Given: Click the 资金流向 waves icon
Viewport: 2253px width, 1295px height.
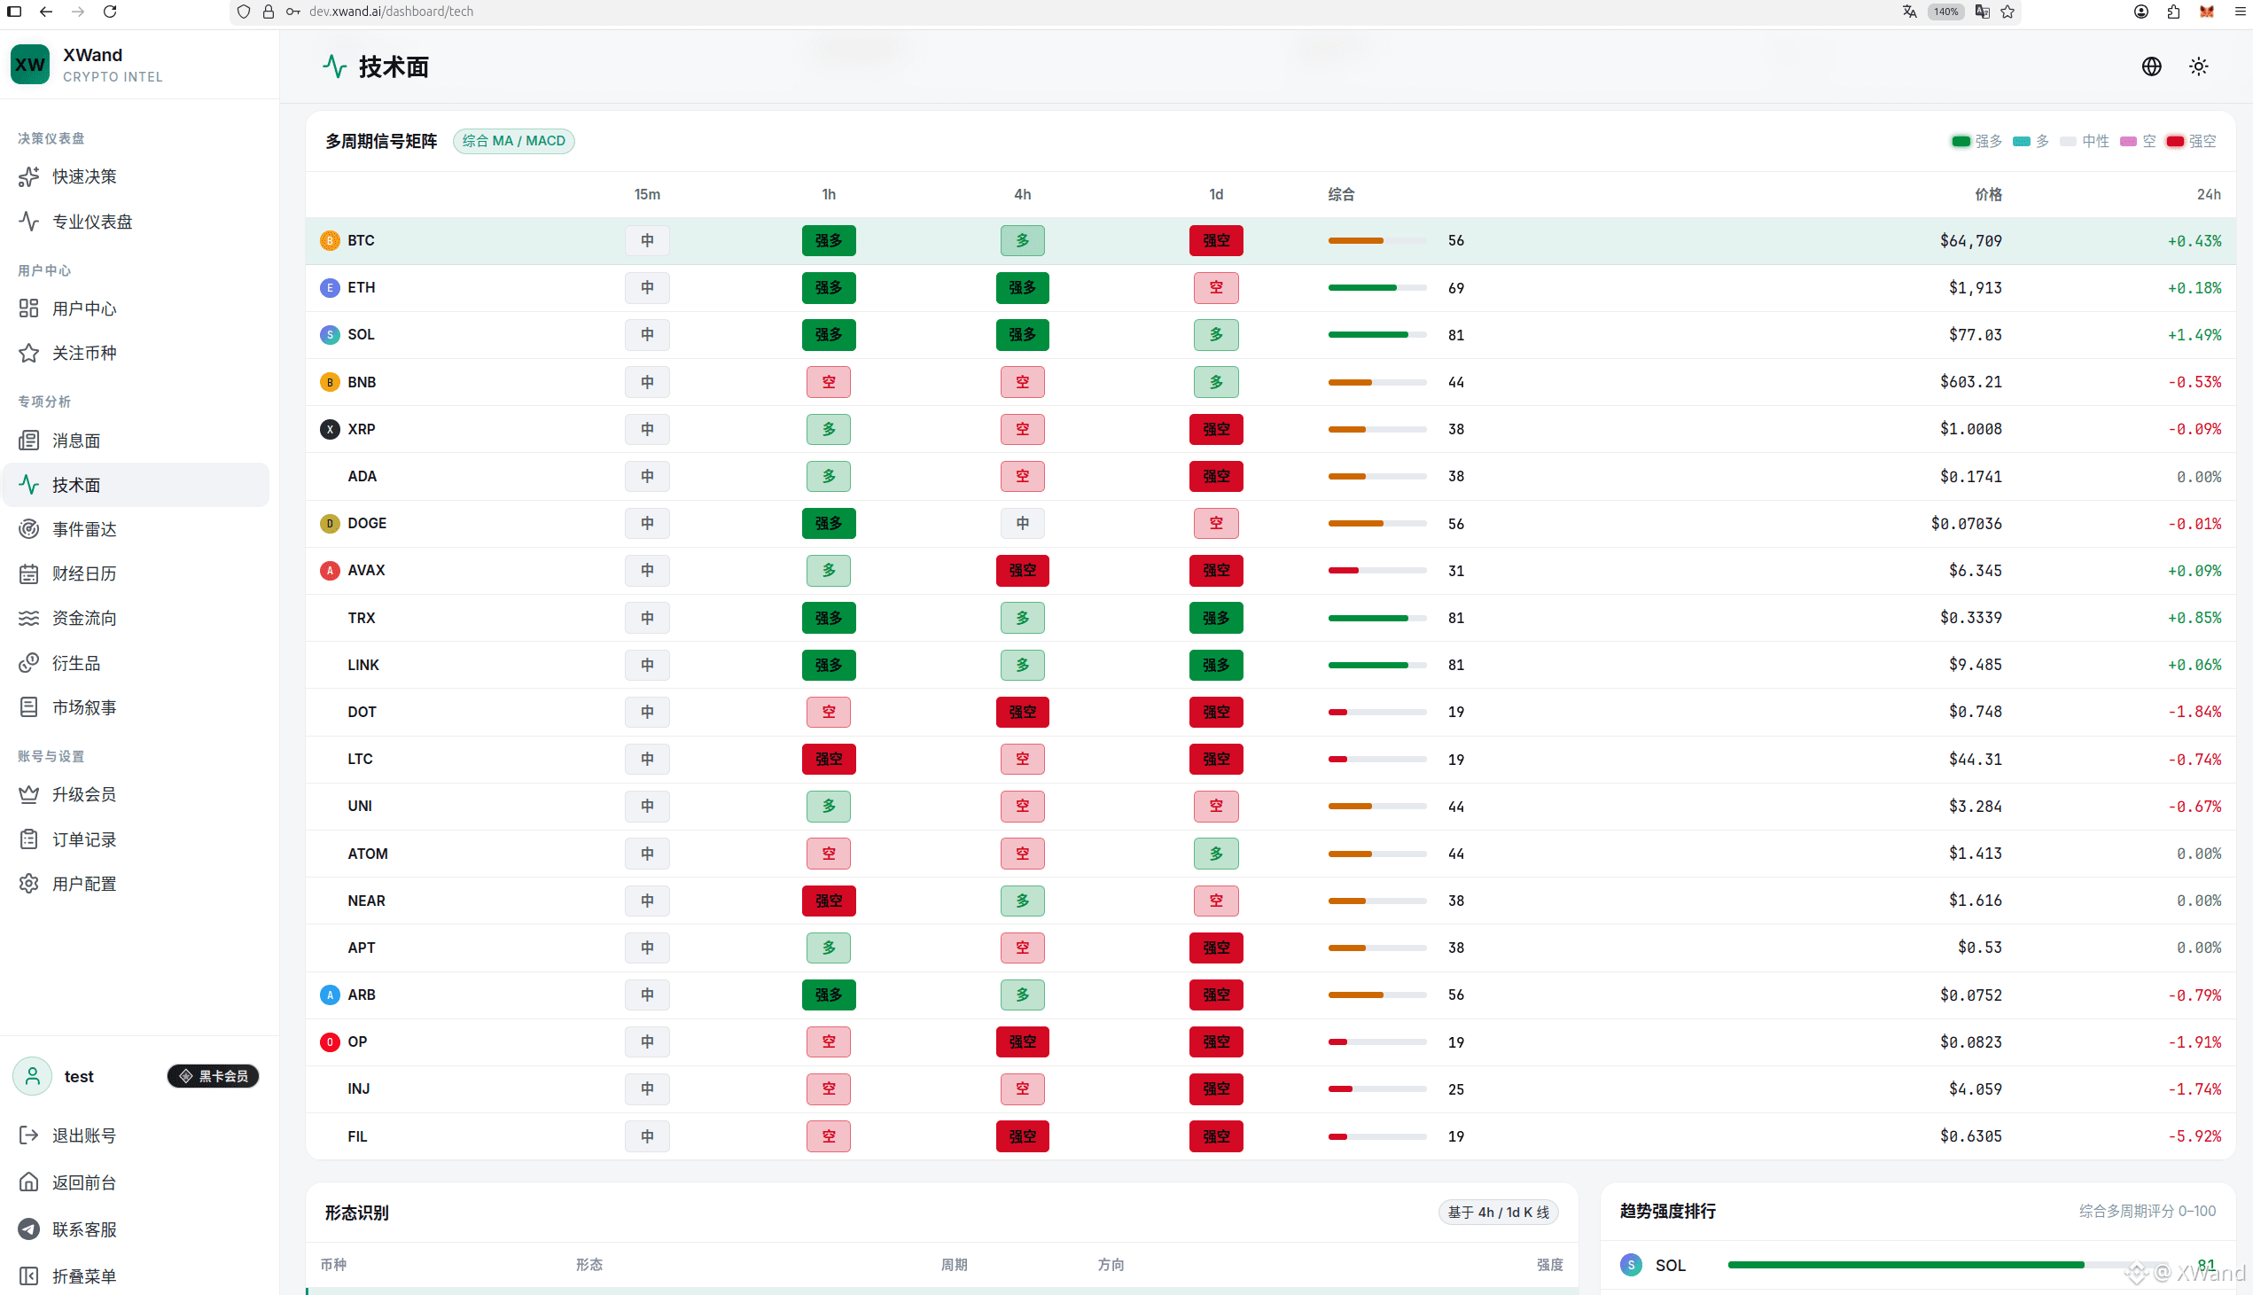Looking at the screenshot, I should point(29,618).
